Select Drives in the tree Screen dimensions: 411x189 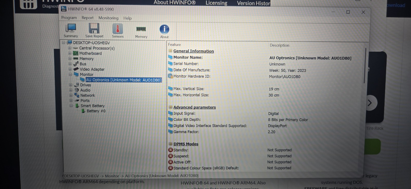pos(86,85)
